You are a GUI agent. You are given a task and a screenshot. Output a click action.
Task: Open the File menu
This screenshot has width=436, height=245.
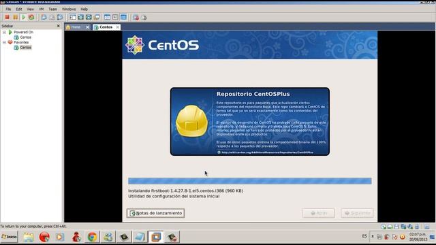click(x=8, y=9)
